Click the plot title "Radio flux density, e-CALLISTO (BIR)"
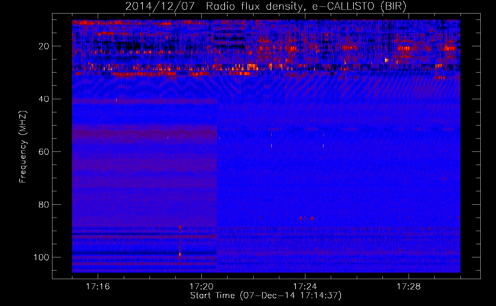 [x=306, y=6]
